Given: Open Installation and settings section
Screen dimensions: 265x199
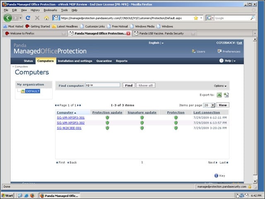Looking at the screenshot, I should point(75,61).
